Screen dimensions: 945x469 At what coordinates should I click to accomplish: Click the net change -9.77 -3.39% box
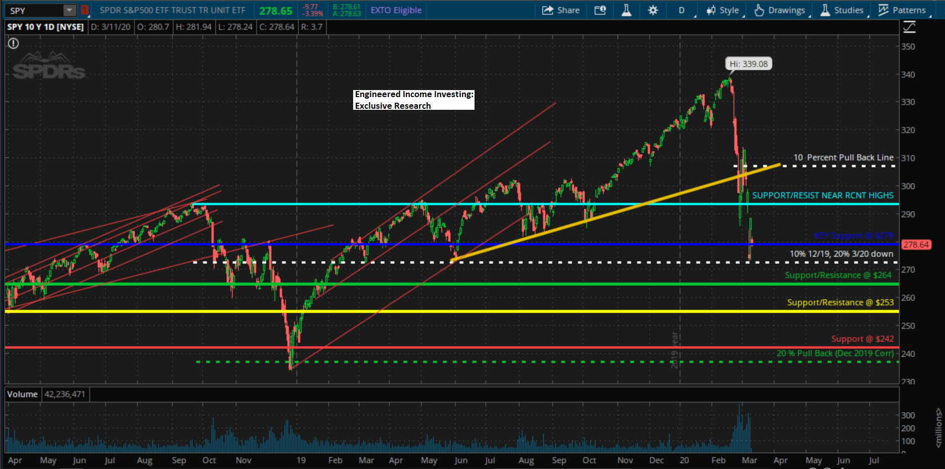[313, 10]
